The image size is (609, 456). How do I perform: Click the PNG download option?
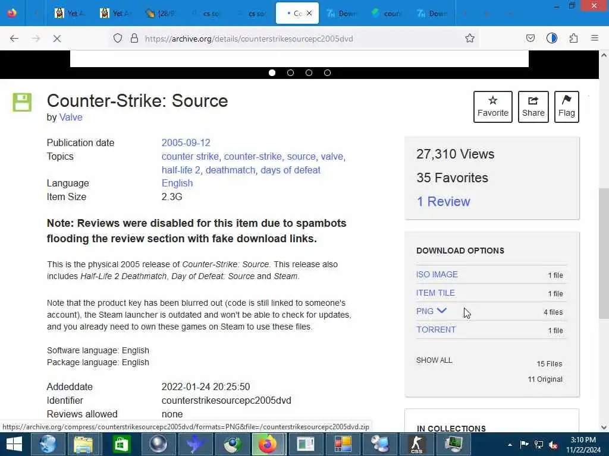coord(425,311)
